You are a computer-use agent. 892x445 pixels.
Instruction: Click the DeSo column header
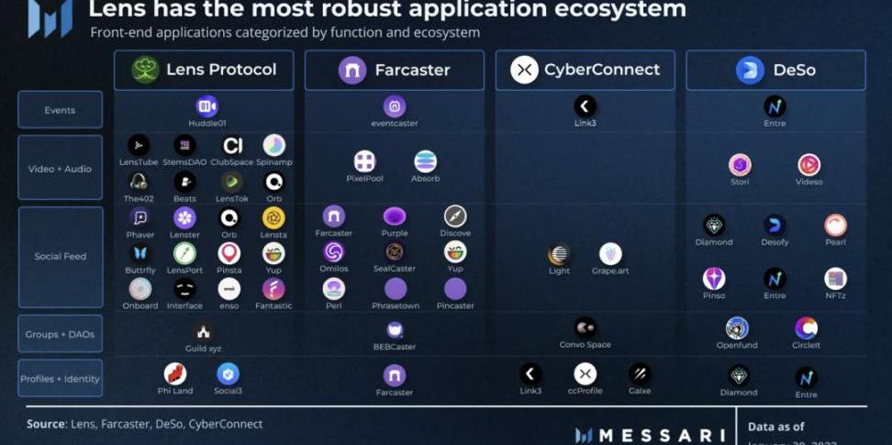(x=776, y=70)
